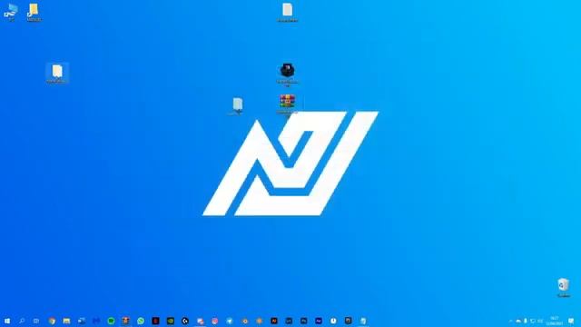
Task: Select the highlighted yellow file on desktop
Action: [57, 73]
